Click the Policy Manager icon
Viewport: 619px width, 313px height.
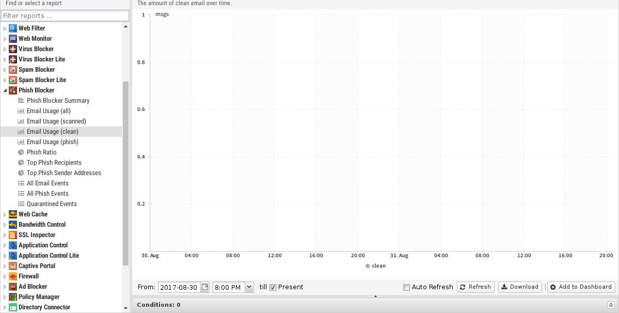point(12,297)
